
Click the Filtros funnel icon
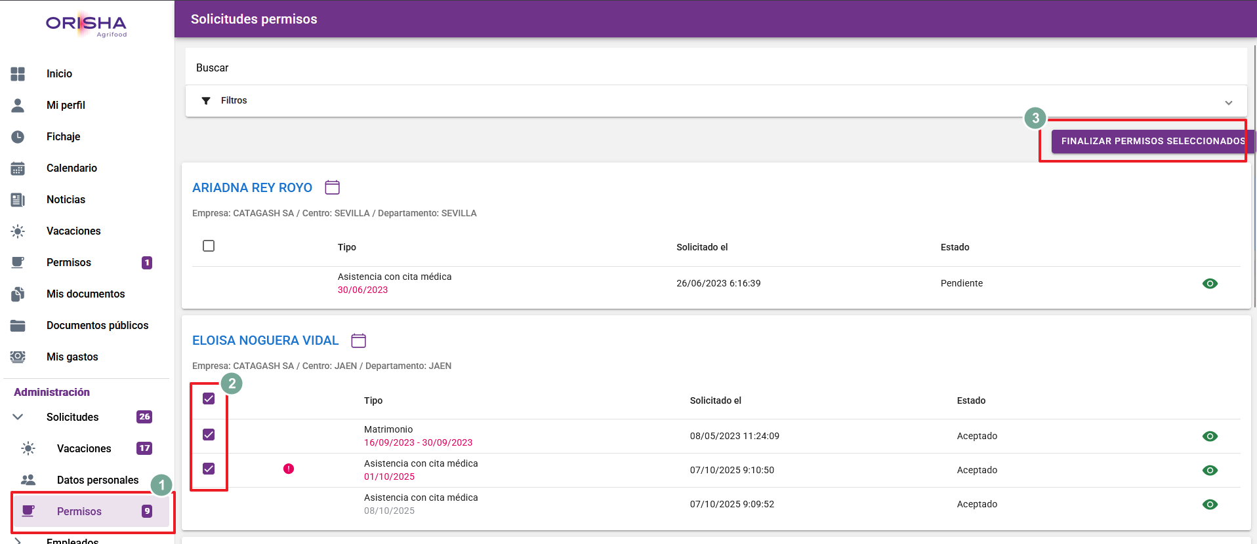[206, 100]
